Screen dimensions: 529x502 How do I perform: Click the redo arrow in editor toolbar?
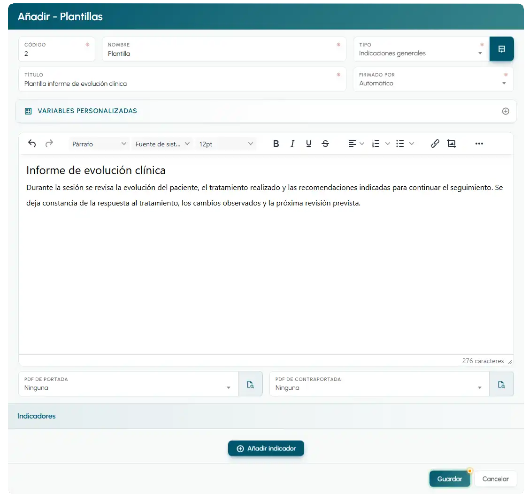(49, 144)
